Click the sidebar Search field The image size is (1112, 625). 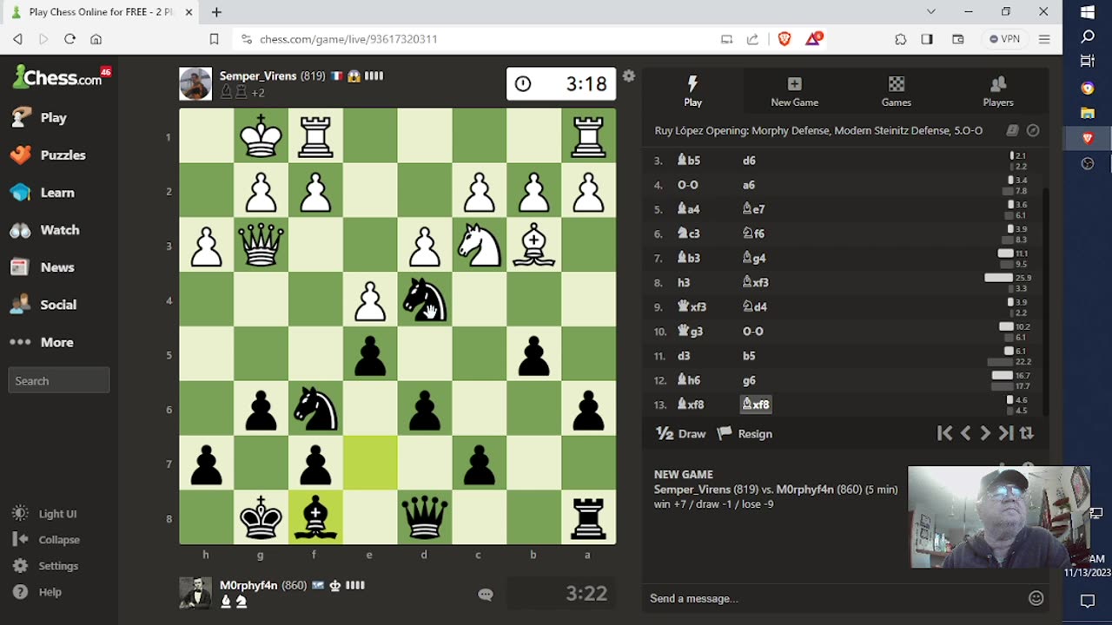[59, 380]
